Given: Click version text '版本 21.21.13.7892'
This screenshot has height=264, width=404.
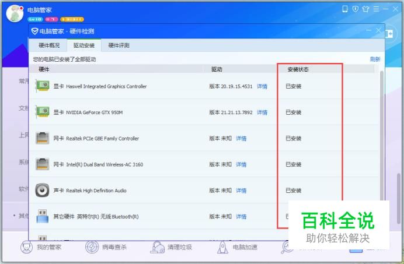Looking at the screenshot, I should click(x=231, y=112).
